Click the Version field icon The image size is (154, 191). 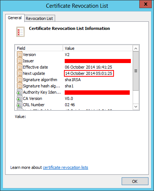19,55
